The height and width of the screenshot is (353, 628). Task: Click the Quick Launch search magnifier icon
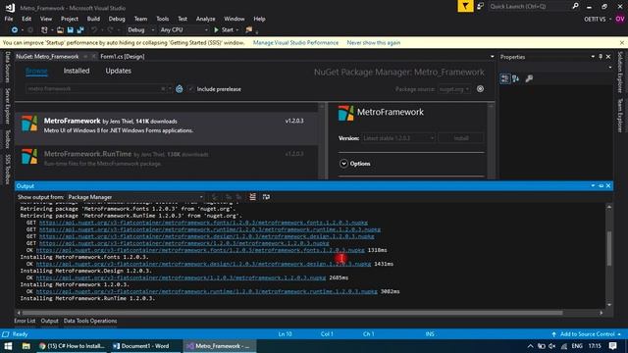coord(575,7)
